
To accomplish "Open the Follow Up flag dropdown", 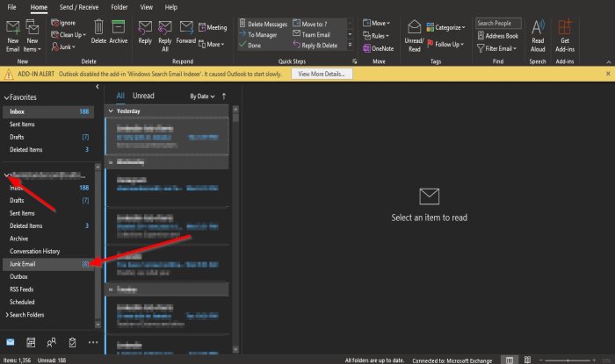I will point(445,44).
